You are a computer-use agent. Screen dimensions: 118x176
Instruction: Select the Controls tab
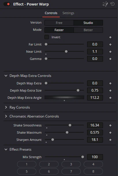pos(51,13)
